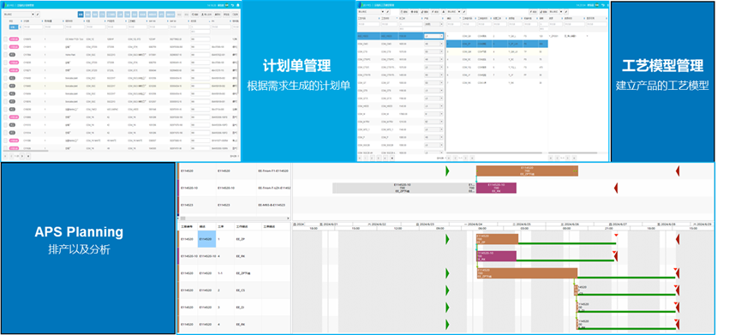741x335 pixels.
Task: Click home icon in plan order window header
Action: [237, 5]
